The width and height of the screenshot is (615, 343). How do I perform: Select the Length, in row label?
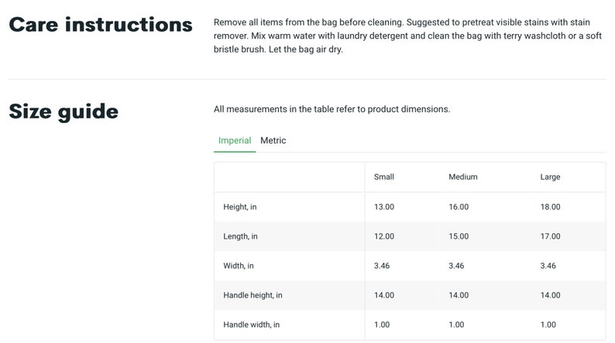(240, 236)
